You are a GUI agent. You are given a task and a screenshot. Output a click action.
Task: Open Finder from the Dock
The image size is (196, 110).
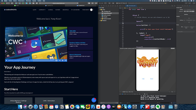[20, 107]
